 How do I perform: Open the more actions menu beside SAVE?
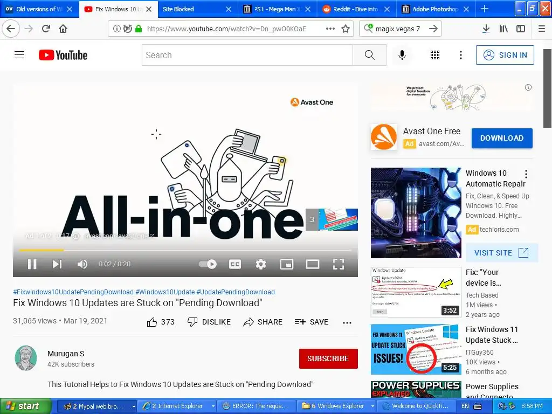[347, 322]
